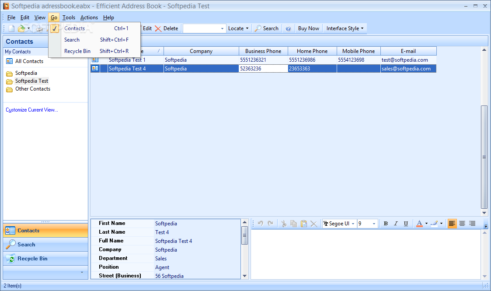Open the File menu

click(11, 18)
